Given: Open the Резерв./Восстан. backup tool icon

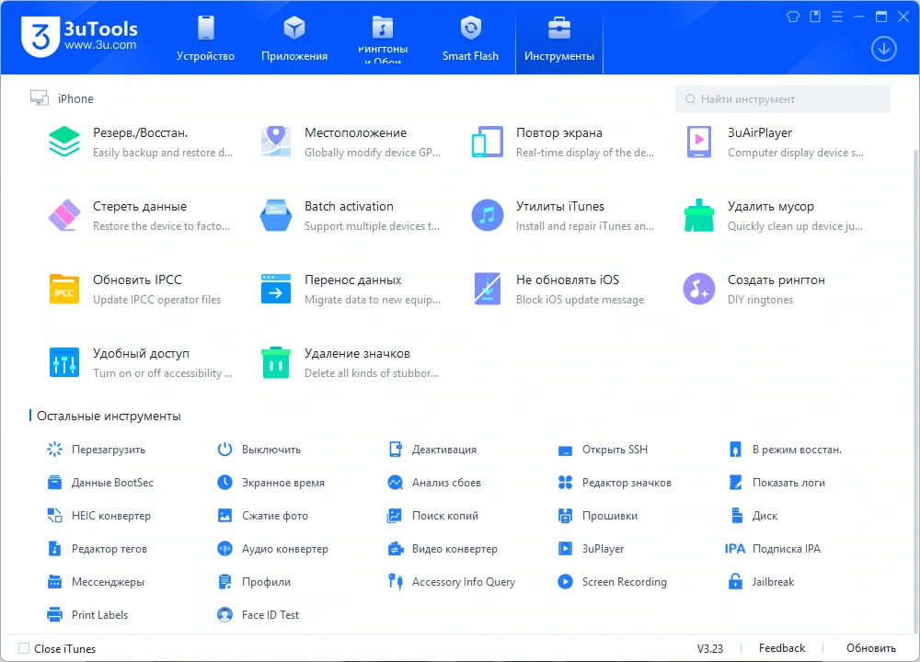Looking at the screenshot, I should click(64, 142).
